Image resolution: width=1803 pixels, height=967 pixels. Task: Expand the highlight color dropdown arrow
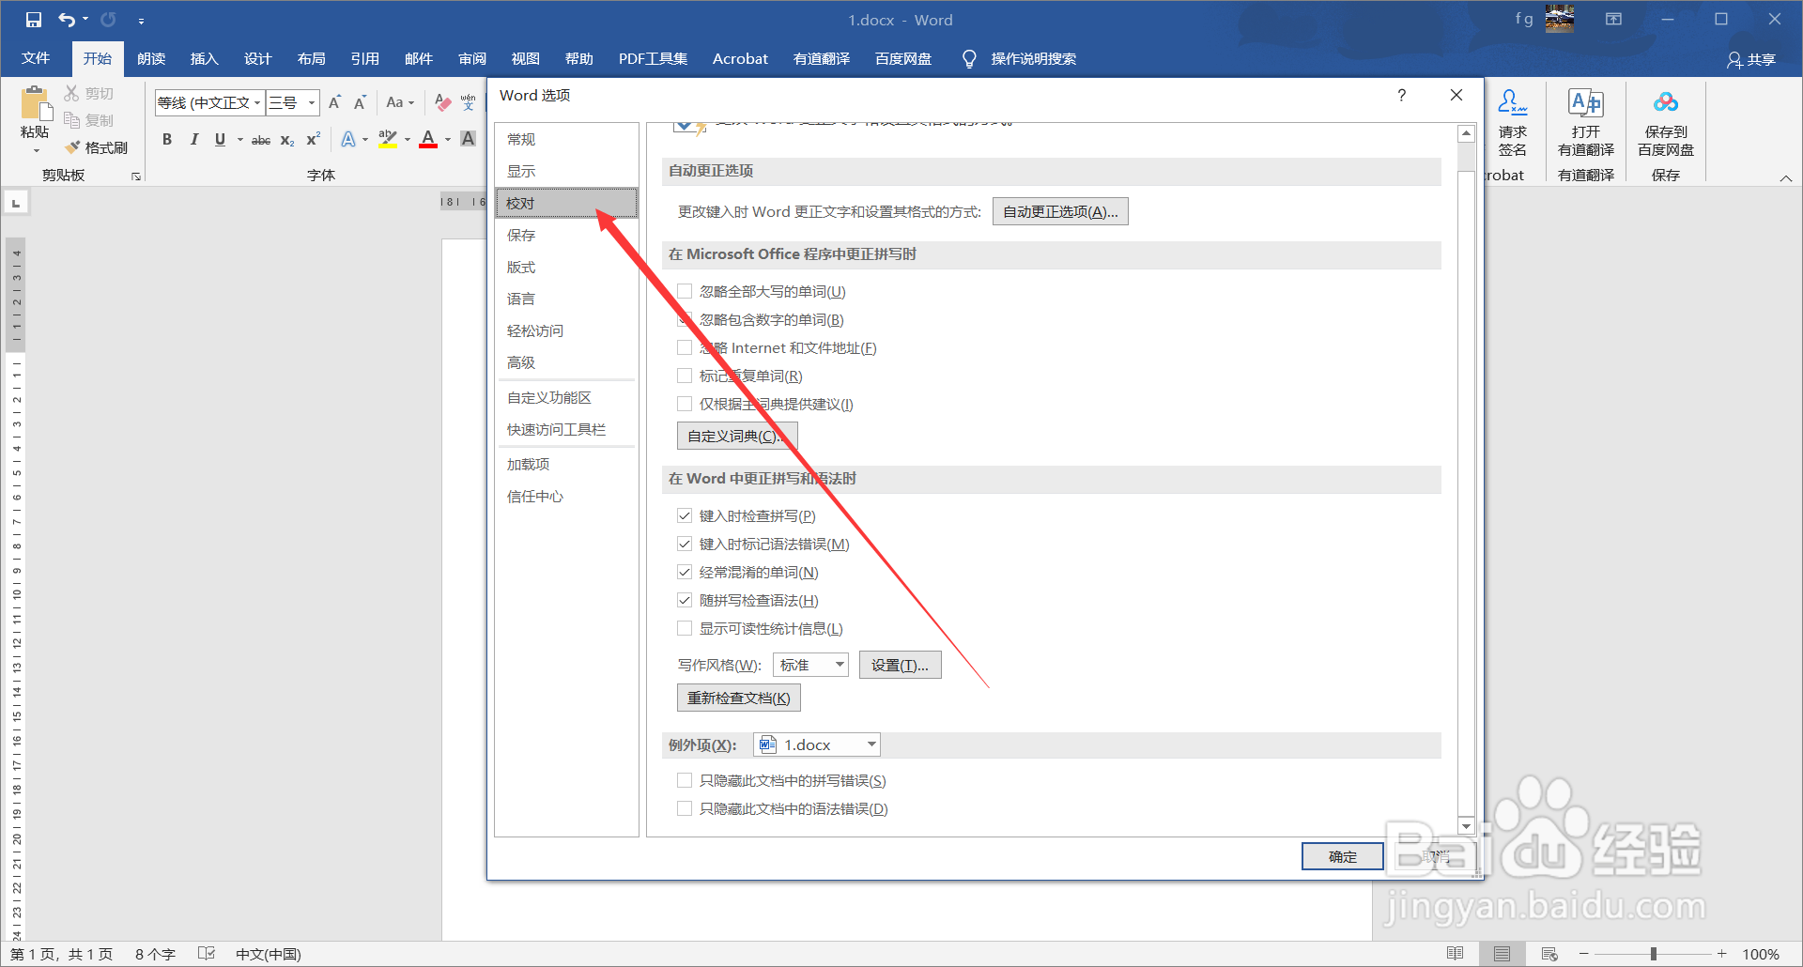coord(408,140)
